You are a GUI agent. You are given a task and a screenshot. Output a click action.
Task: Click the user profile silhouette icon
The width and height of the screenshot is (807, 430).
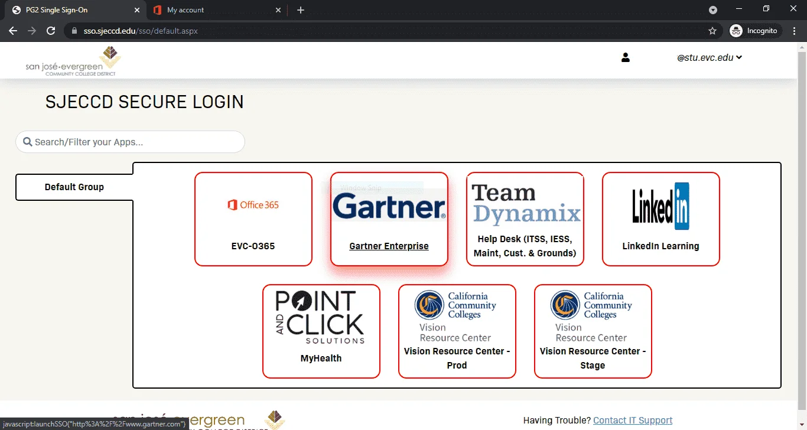[x=626, y=57]
